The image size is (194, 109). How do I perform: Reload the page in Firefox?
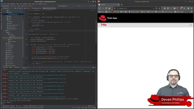pyautogui.click(x=106, y=8)
